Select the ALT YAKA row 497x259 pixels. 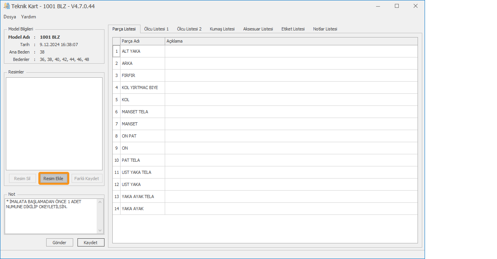142,51
